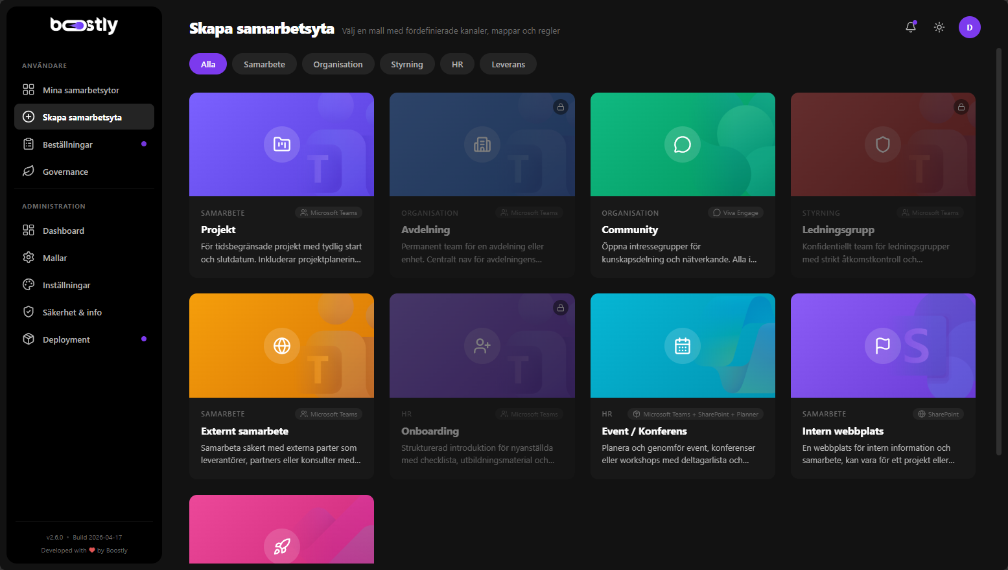Open the Governance section
Viewport: 1008px width, 570px height.
click(x=84, y=172)
